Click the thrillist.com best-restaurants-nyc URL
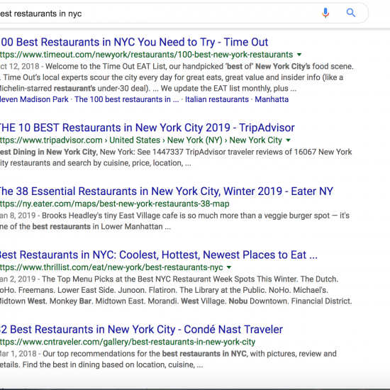390x390 pixels. 111,267
